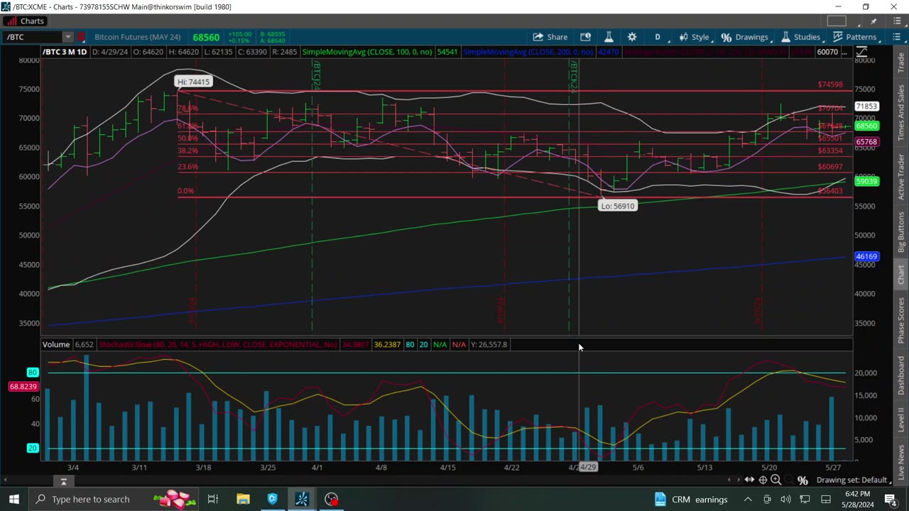Image resolution: width=909 pixels, height=511 pixels.
Task: Click the left scroll arrow under chart
Action: (729, 480)
